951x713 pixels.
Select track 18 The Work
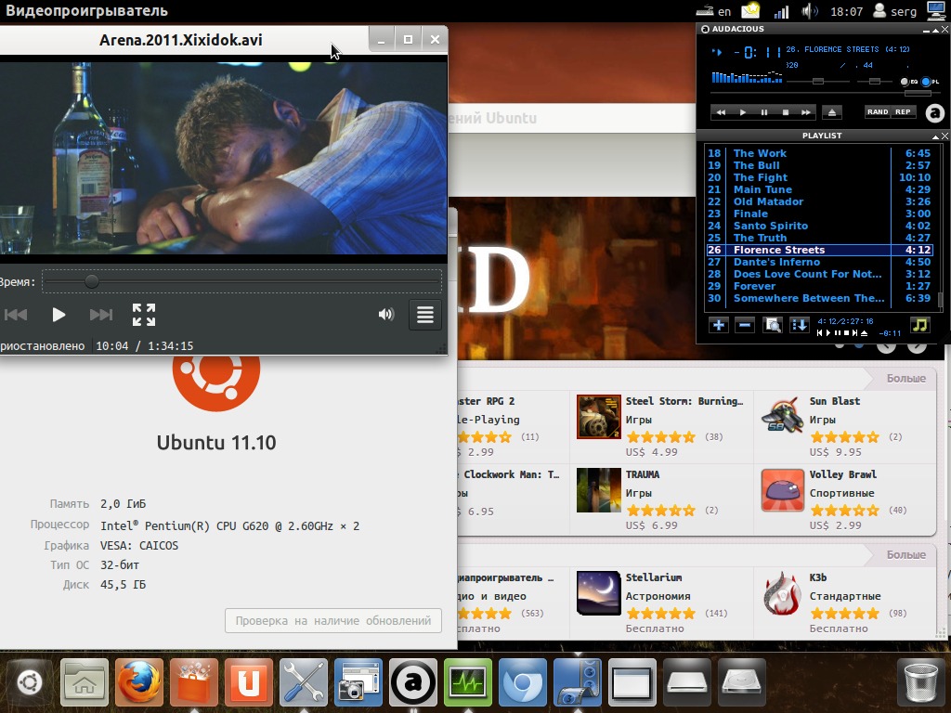819,153
